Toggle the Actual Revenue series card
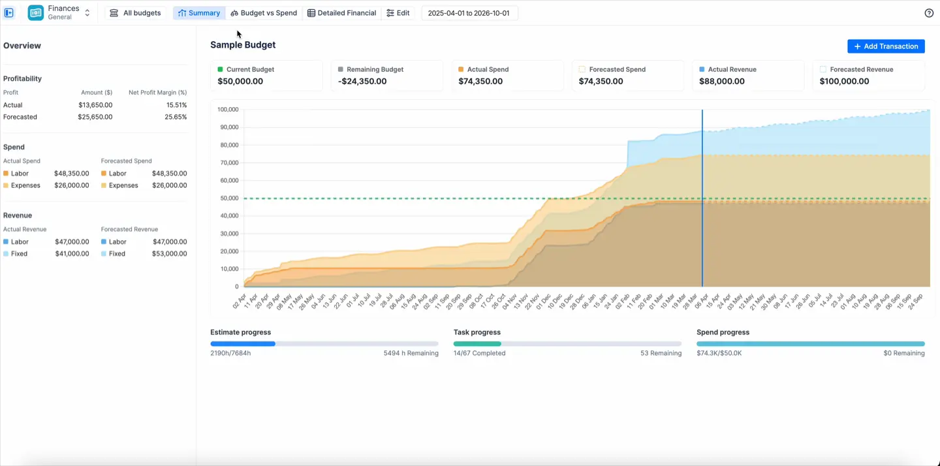 pos(748,76)
